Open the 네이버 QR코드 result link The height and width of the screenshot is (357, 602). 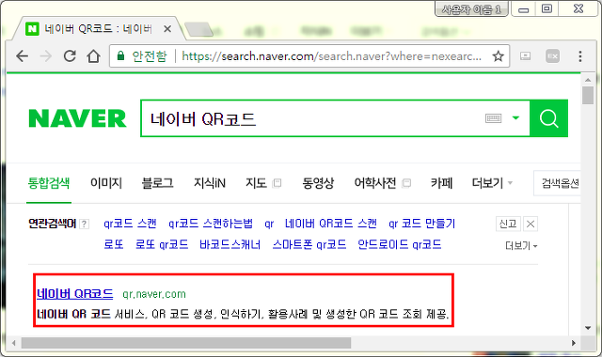[75, 294]
